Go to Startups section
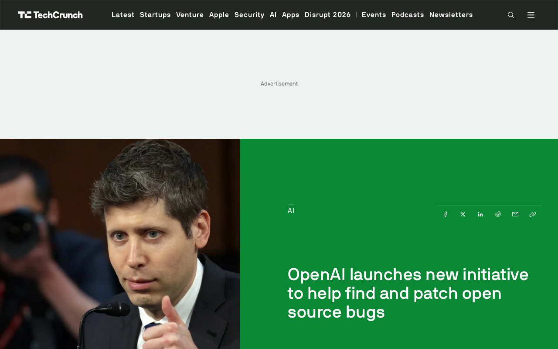Image resolution: width=558 pixels, height=349 pixels. coord(155,15)
